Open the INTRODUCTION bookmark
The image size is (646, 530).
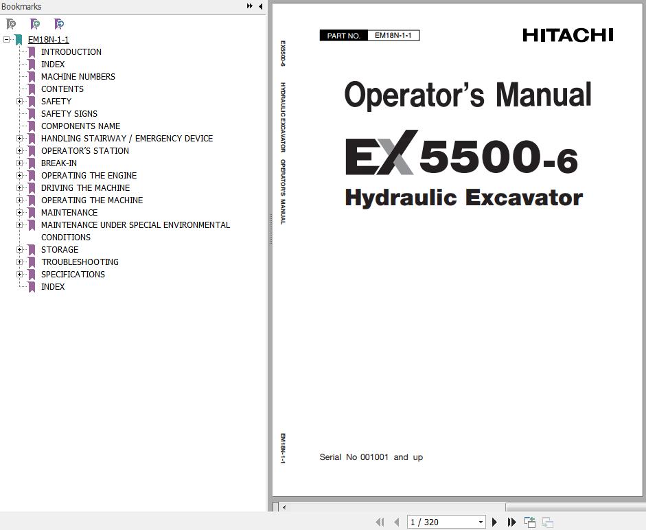(x=71, y=52)
